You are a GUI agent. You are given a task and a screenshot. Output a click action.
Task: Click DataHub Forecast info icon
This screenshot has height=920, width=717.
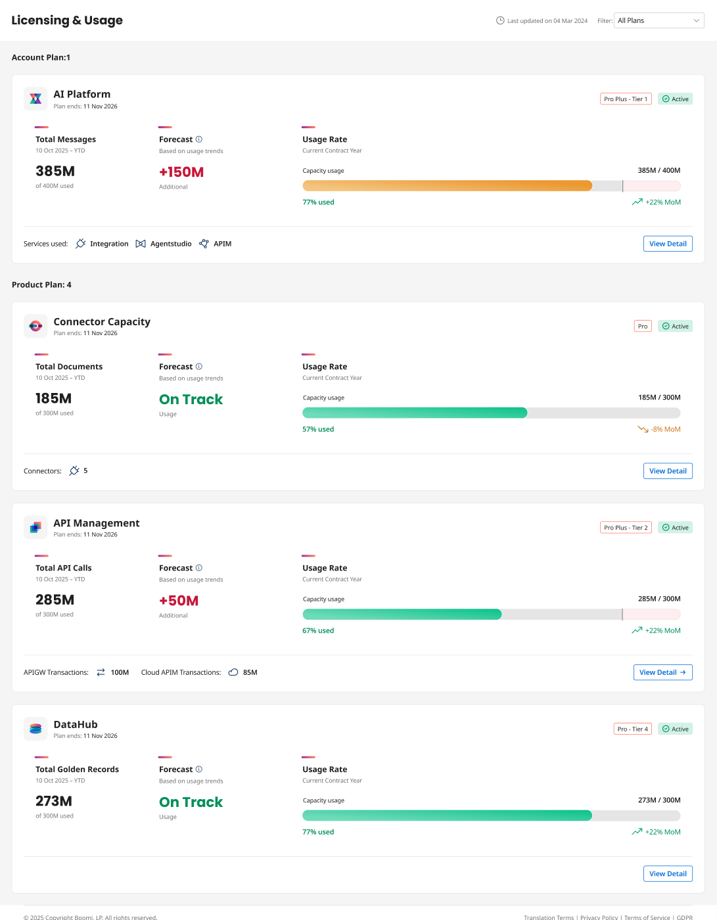[x=199, y=770]
